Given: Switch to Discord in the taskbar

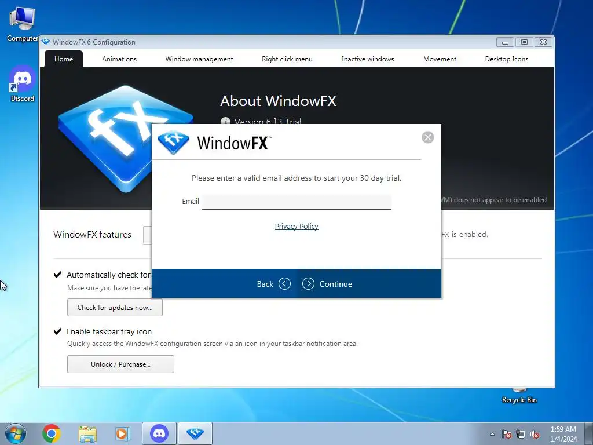Looking at the screenshot, I should click(x=159, y=433).
